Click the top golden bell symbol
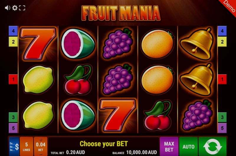 pos(197,44)
